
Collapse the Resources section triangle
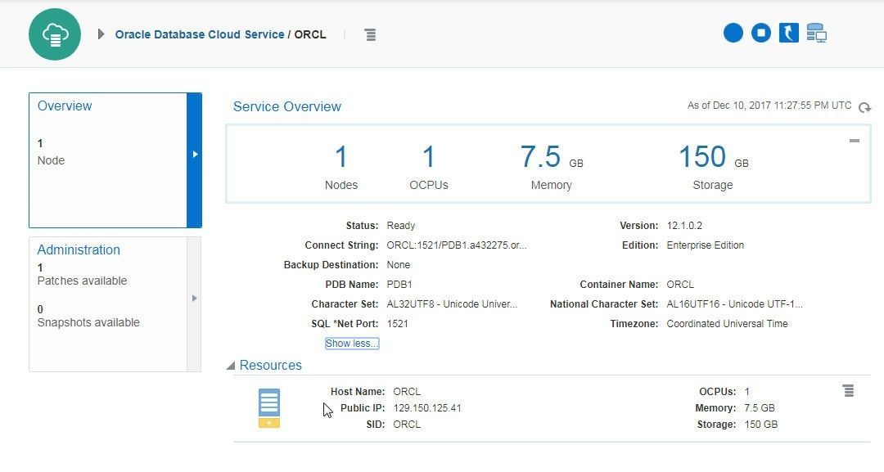[231, 366]
